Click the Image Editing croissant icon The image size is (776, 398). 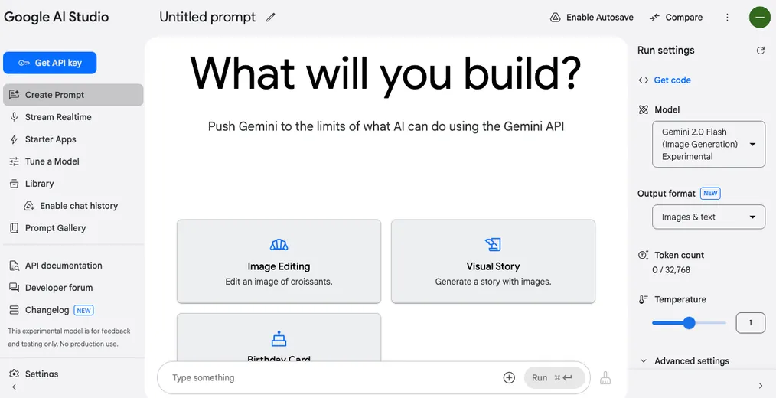279,245
